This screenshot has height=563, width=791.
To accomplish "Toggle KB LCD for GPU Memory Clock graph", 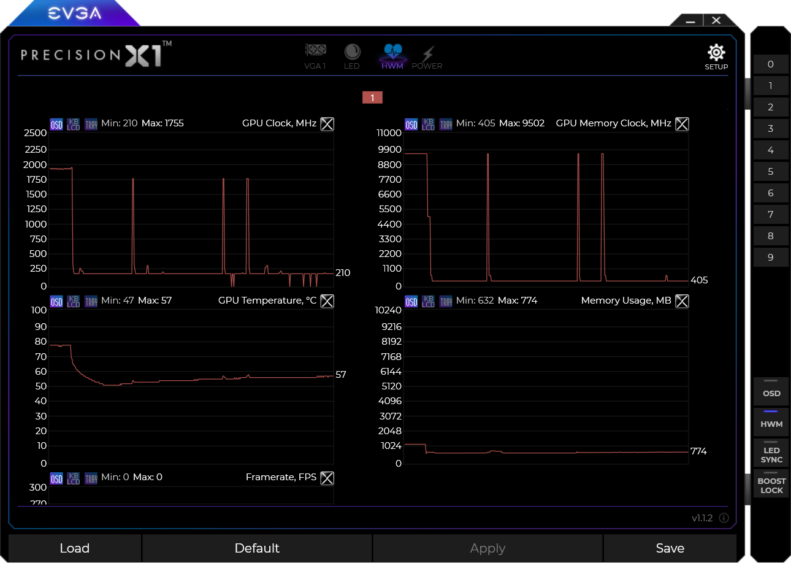I will tap(429, 124).
